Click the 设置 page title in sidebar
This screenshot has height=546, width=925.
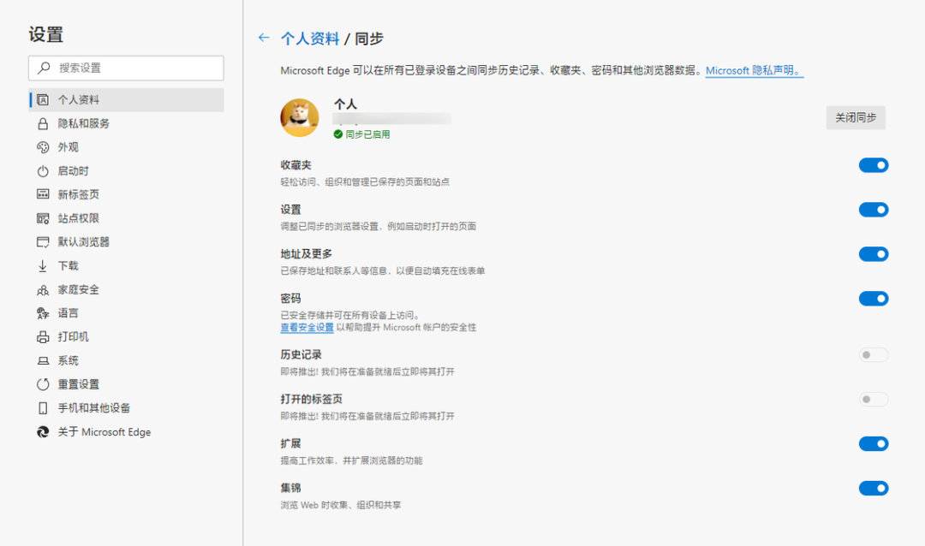tap(45, 34)
